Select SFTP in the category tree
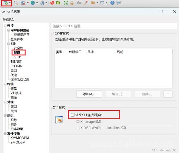 [17, 57]
